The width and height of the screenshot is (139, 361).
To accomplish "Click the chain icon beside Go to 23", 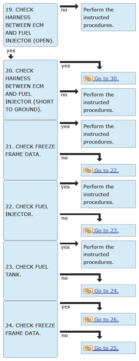I will pyautogui.click(x=88, y=231).
